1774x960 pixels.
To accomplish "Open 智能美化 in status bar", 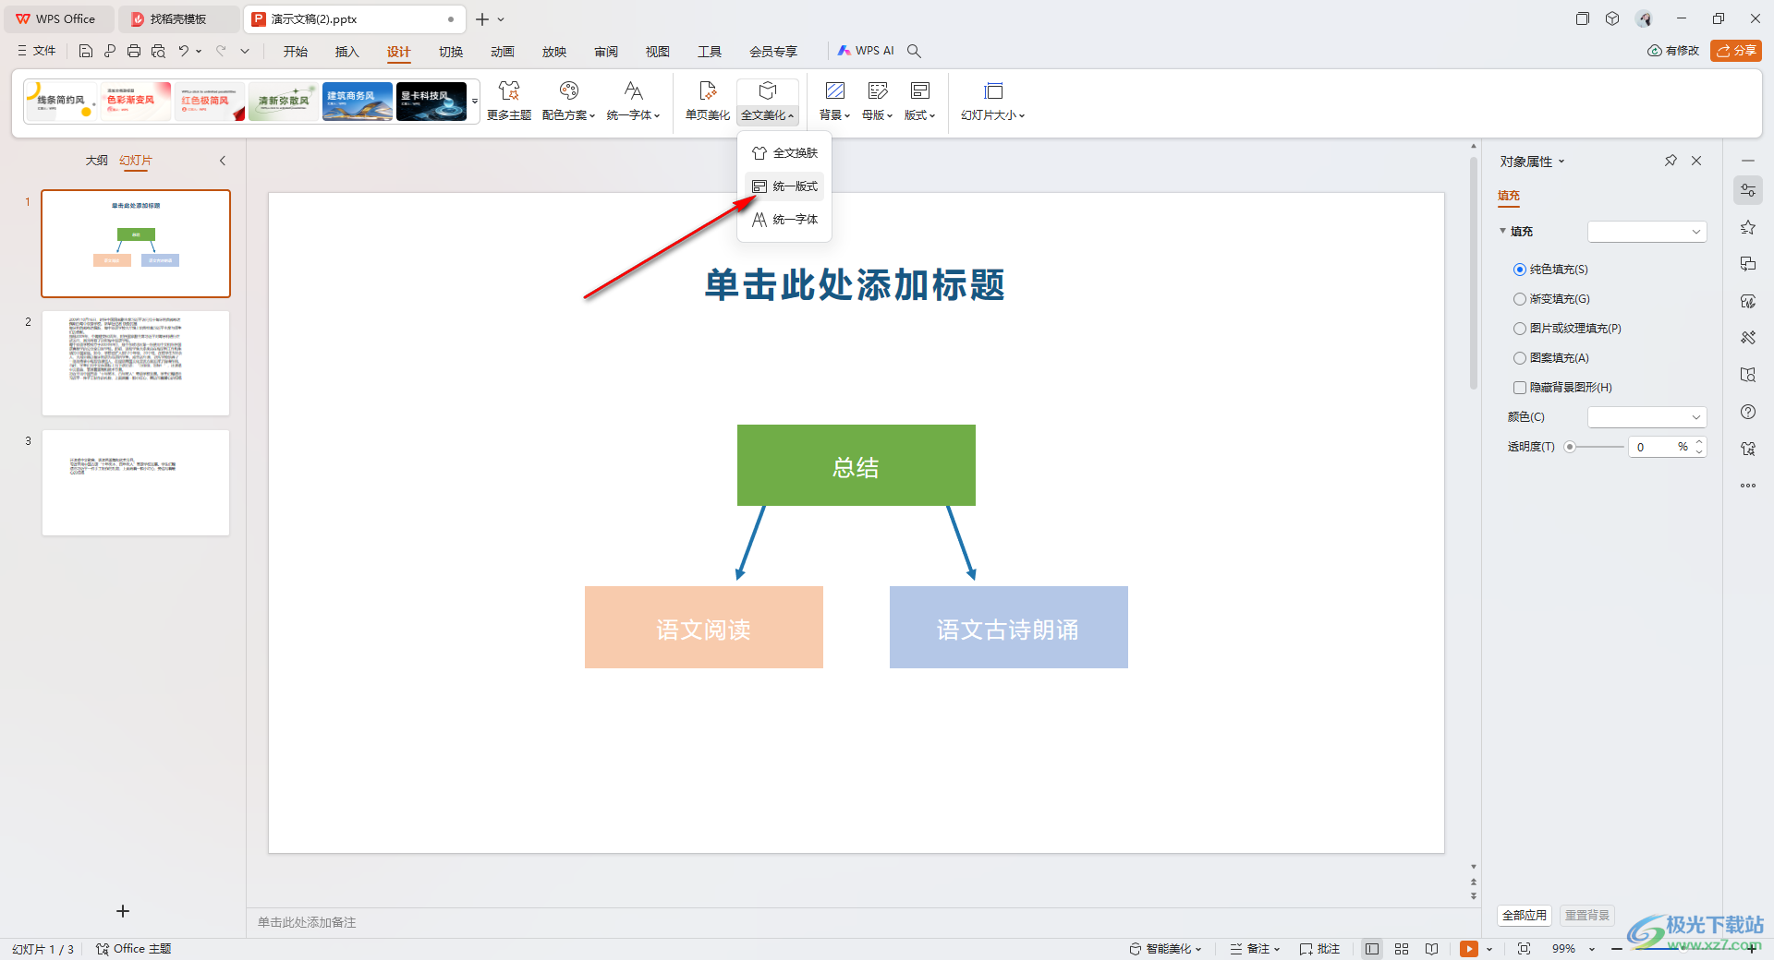I will pyautogui.click(x=1166, y=949).
